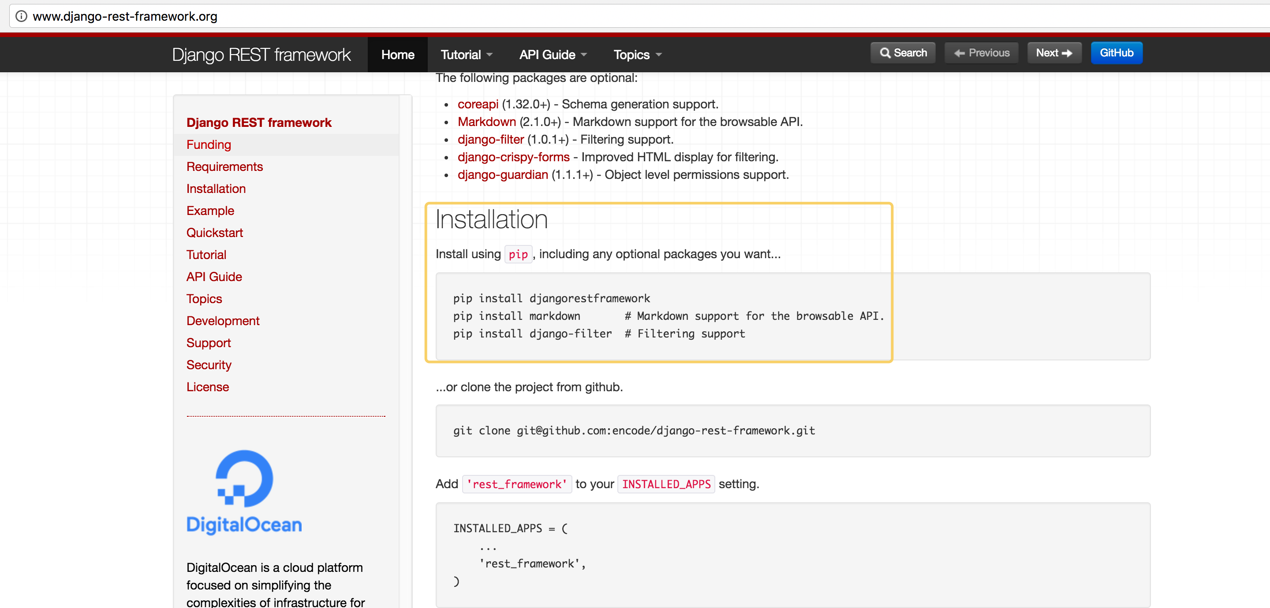Open the django-guardian link
The width and height of the screenshot is (1270, 608).
click(x=502, y=175)
